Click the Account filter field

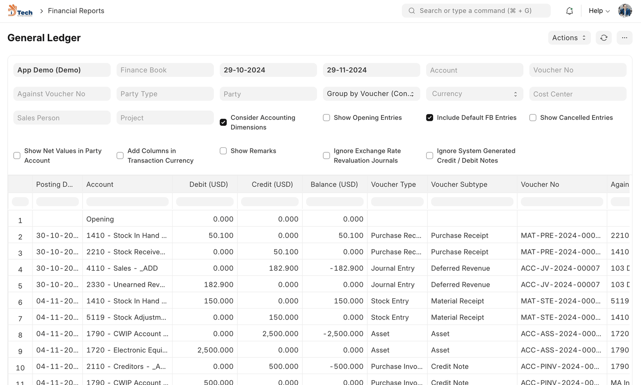(x=474, y=70)
